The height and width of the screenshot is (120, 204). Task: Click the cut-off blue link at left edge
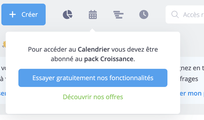(x=3, y=93)
